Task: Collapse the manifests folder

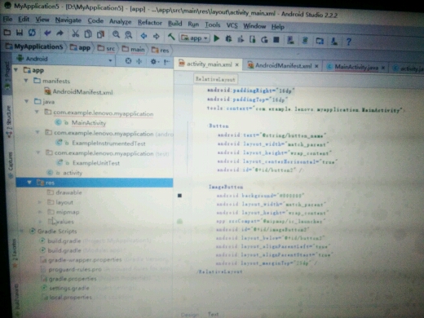Action: [26, 81]
